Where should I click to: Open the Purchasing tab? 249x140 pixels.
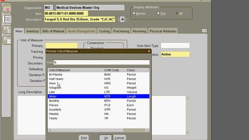click(x=121, y=31)
